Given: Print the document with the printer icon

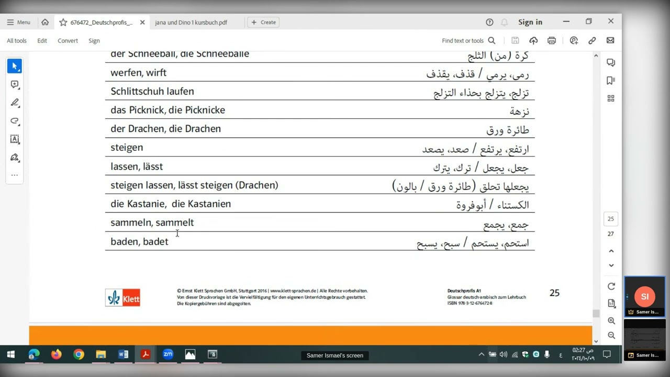Looking at the screenshot, I should pos(552,41).
